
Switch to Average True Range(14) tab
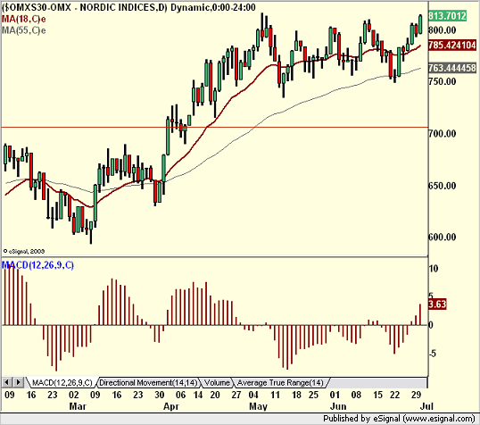pos(280,383)
